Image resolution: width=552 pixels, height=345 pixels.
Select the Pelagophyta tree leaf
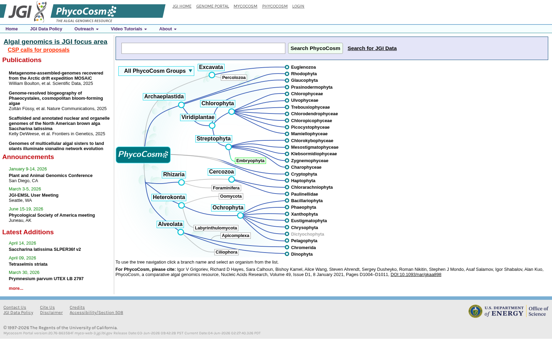(x=304, y=241)
